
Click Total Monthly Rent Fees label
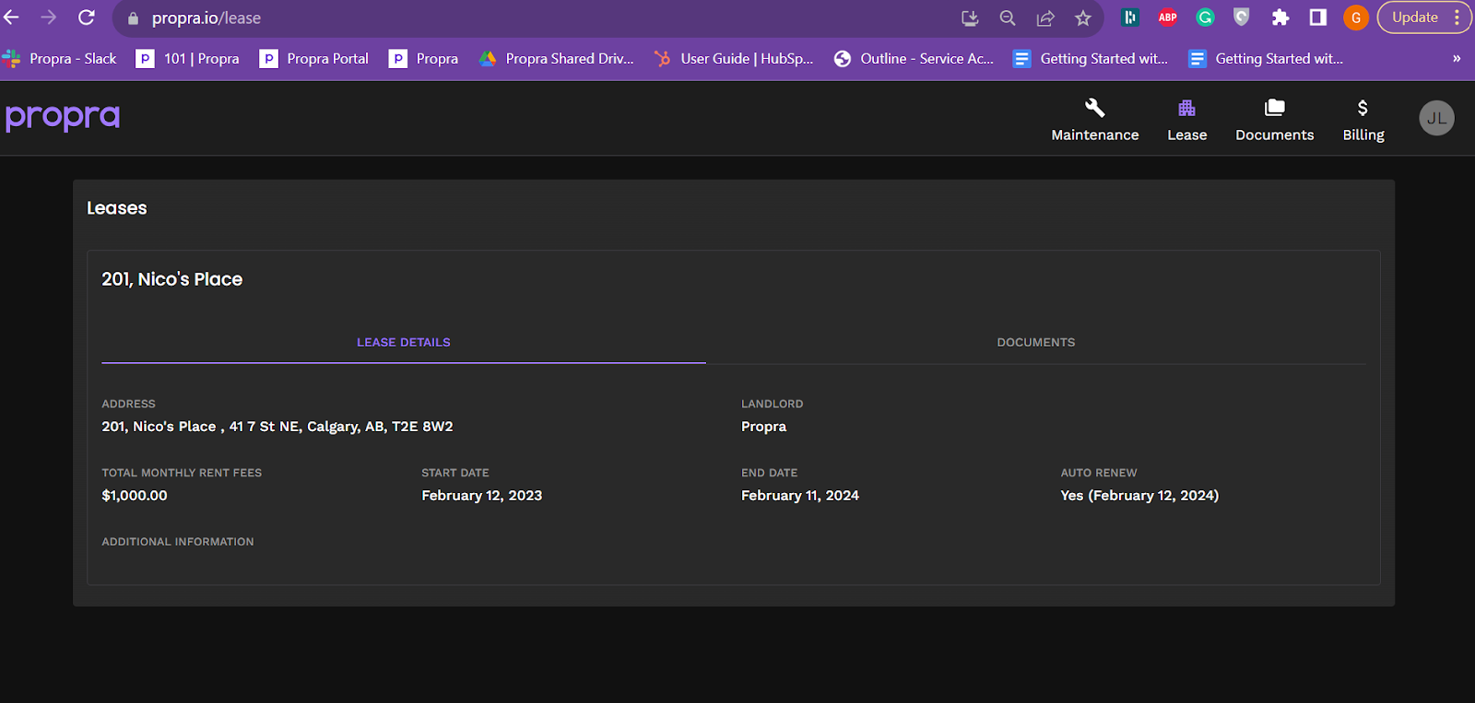tap(182, 473)
